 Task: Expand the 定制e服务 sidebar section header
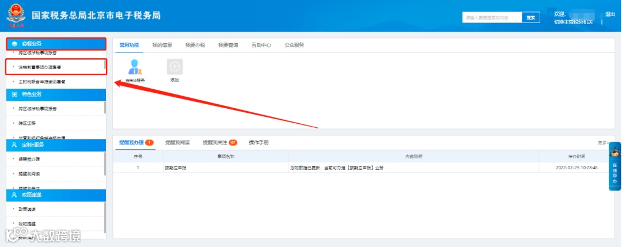click(56, 145)
